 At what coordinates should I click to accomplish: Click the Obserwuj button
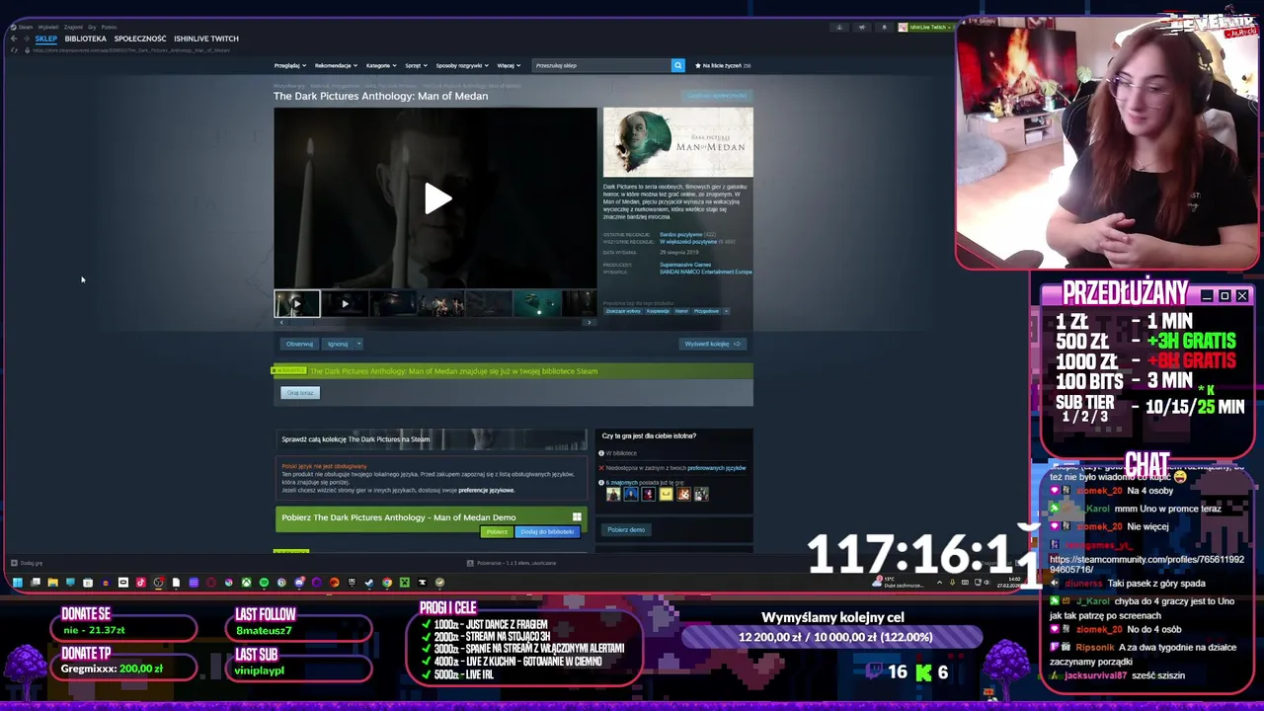pyautogui.click(x=299, y=344)
